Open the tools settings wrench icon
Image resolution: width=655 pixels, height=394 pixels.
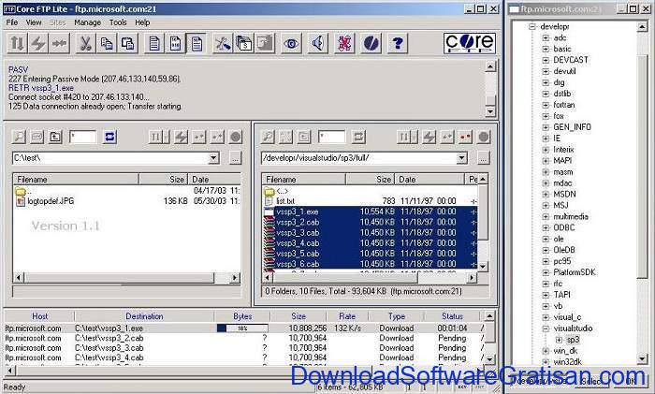coord(223,43)
